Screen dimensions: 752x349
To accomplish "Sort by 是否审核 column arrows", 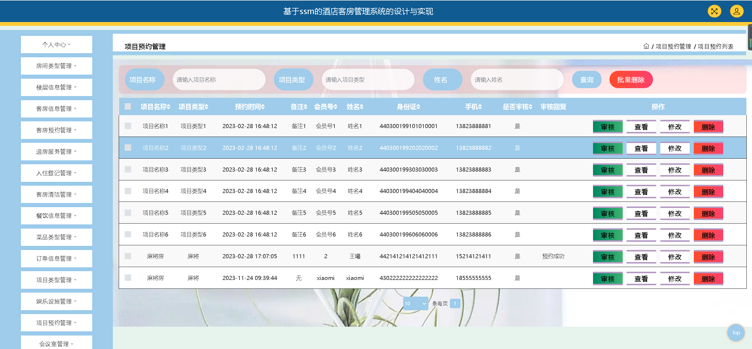I will (x=531, y=107).
